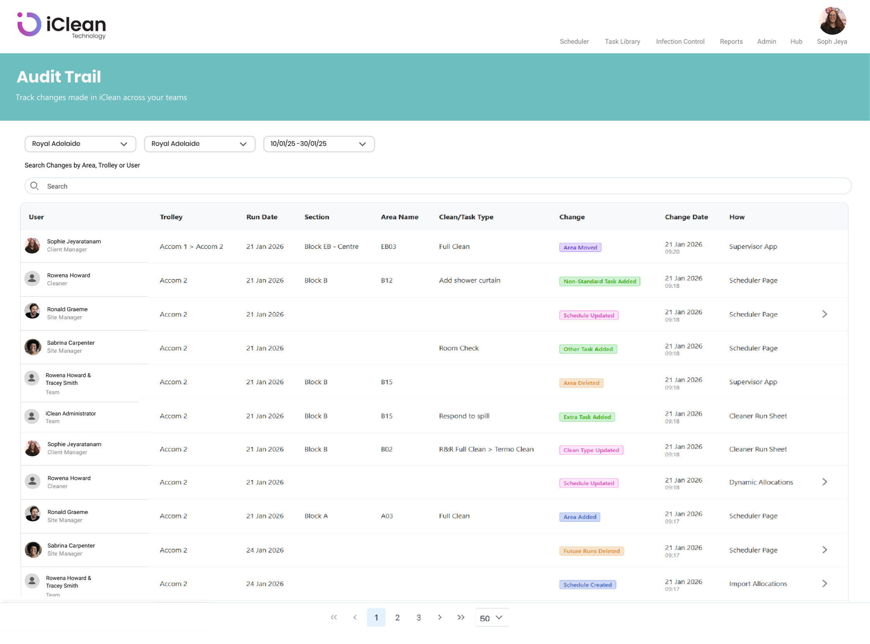870x644 pixels.
Task: Click the next page arrow
Action: pyautogui.click(x=440, y=618)
